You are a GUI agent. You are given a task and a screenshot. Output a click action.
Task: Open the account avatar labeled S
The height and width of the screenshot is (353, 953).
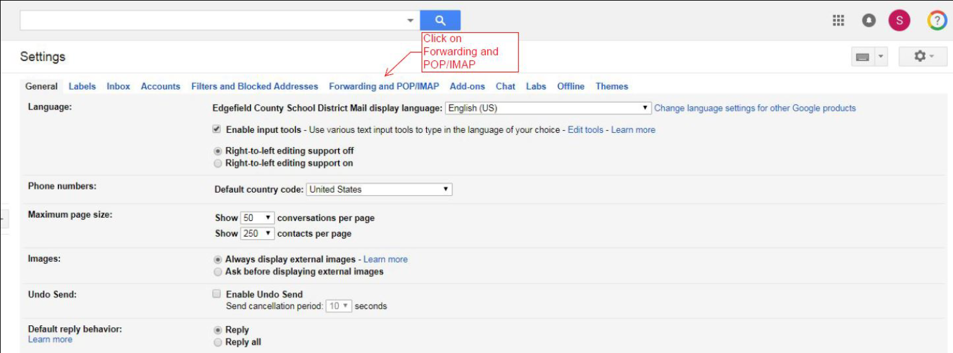[899, 21]
